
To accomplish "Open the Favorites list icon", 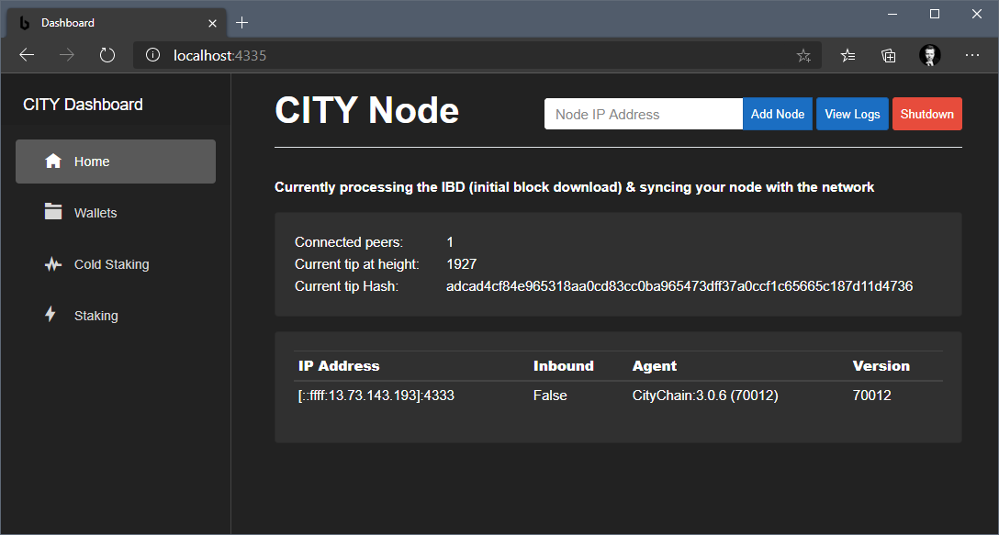I will (x=847, y=55).
